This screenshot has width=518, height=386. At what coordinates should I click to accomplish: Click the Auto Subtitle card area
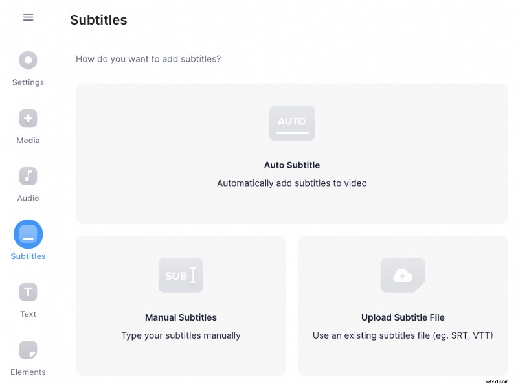coord(292,153)
